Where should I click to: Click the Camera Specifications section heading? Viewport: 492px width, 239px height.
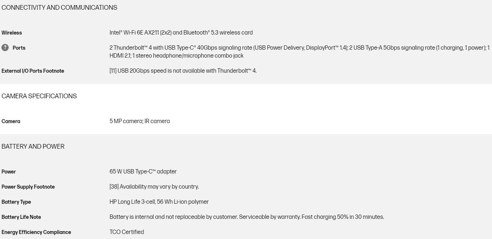(x=39, y=96)
